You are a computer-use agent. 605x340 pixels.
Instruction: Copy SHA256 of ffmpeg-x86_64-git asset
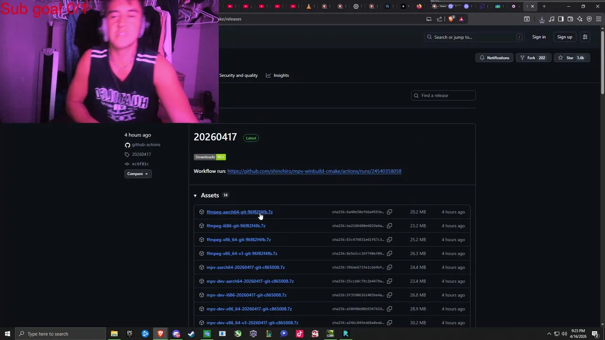(x=389, y=239)
